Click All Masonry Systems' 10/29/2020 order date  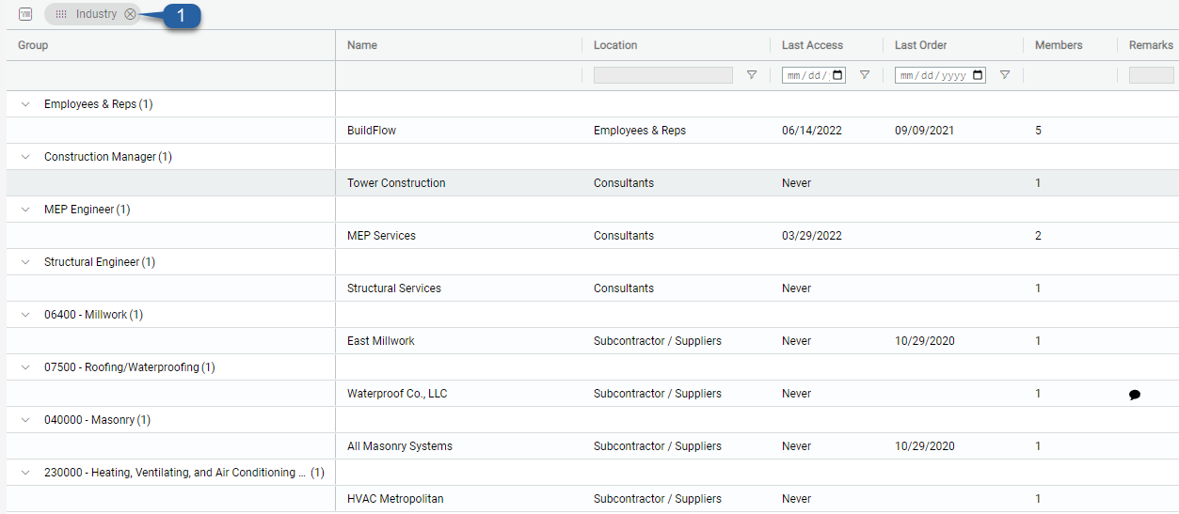[x=924, y=446]
